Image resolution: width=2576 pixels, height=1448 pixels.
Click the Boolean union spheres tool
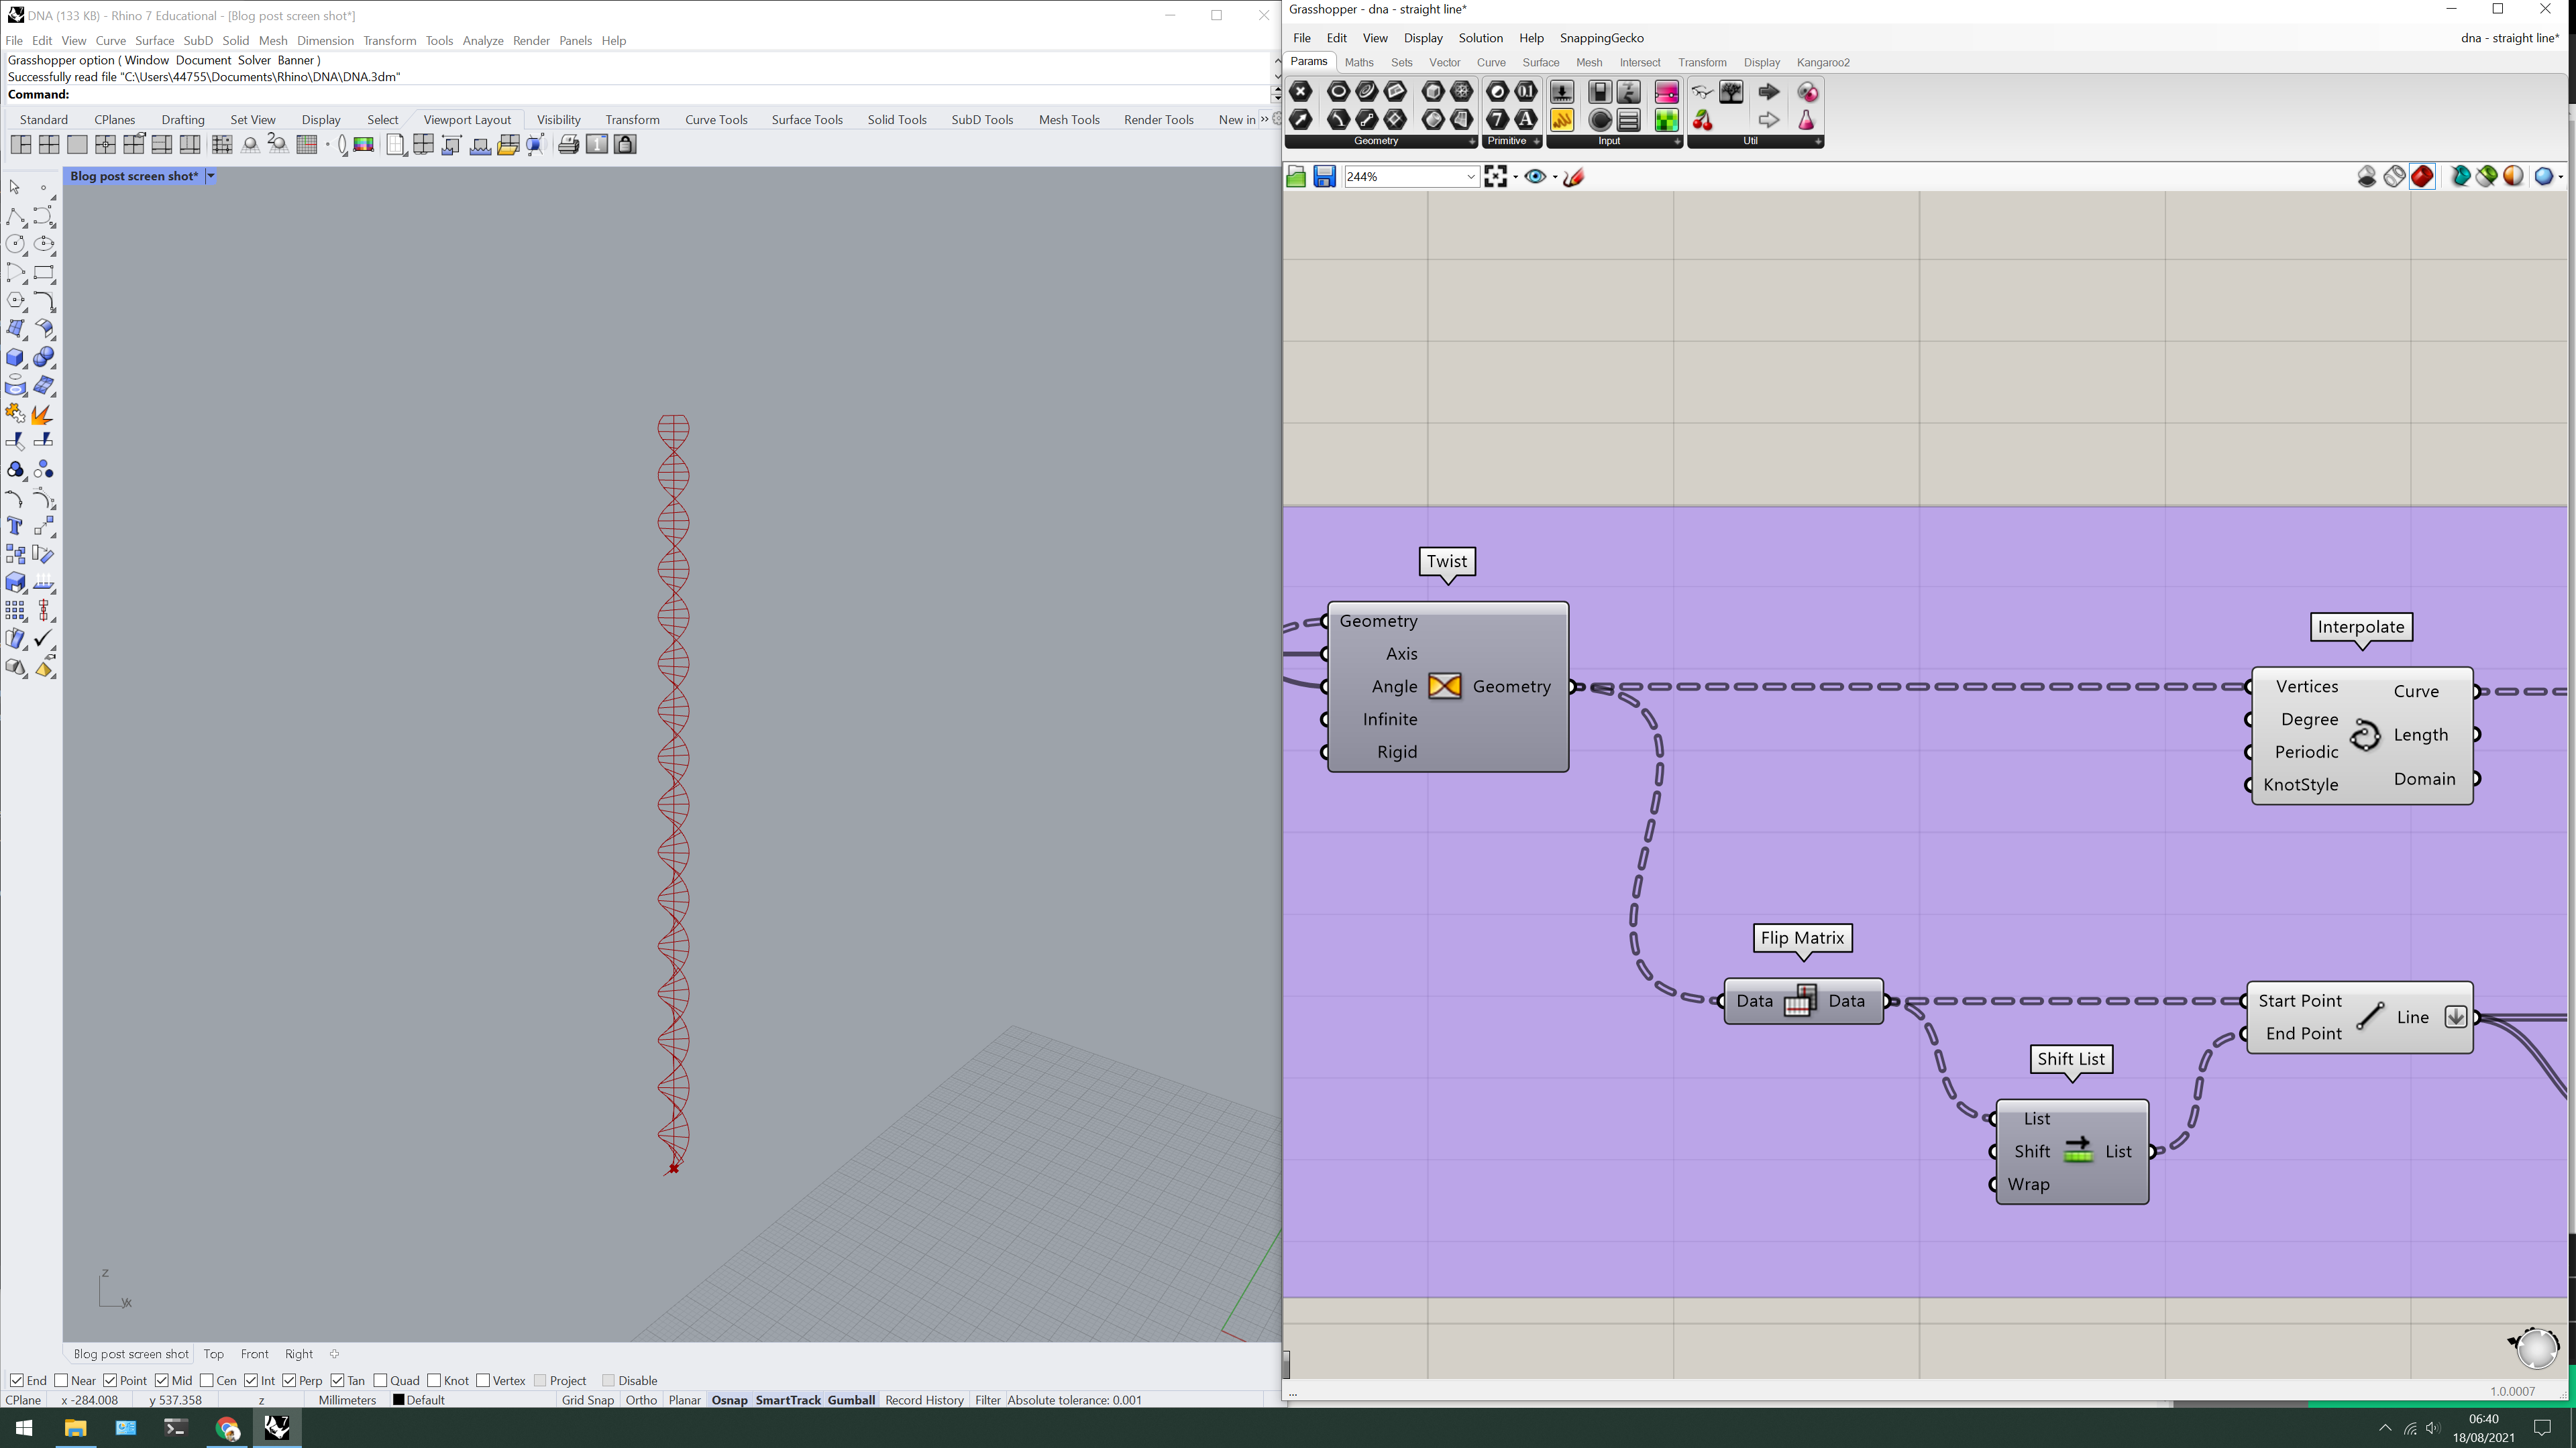[44, 358]
